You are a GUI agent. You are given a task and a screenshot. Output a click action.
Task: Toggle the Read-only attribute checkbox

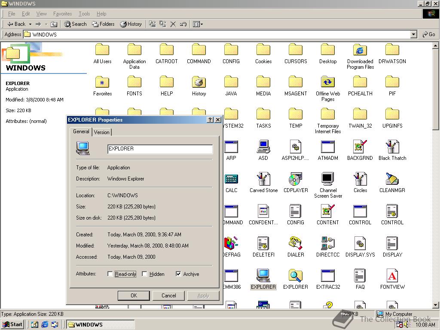tap(110, 274)
